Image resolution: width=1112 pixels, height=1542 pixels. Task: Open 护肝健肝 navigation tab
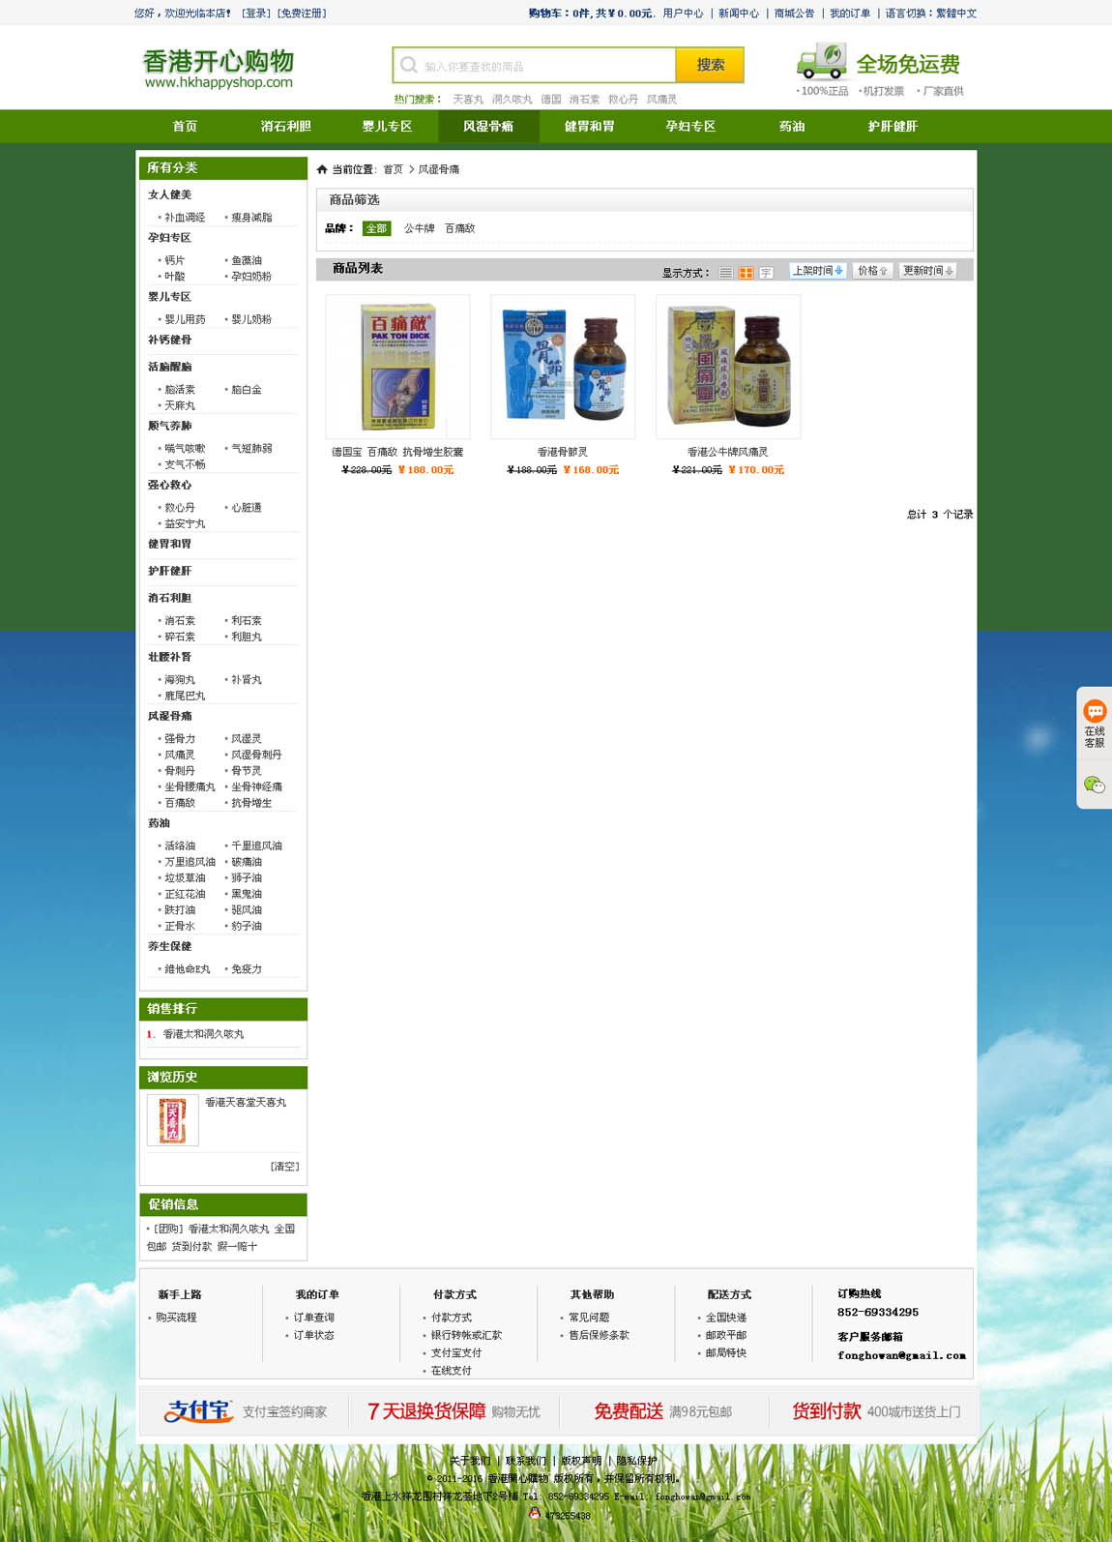pos(893,127)
